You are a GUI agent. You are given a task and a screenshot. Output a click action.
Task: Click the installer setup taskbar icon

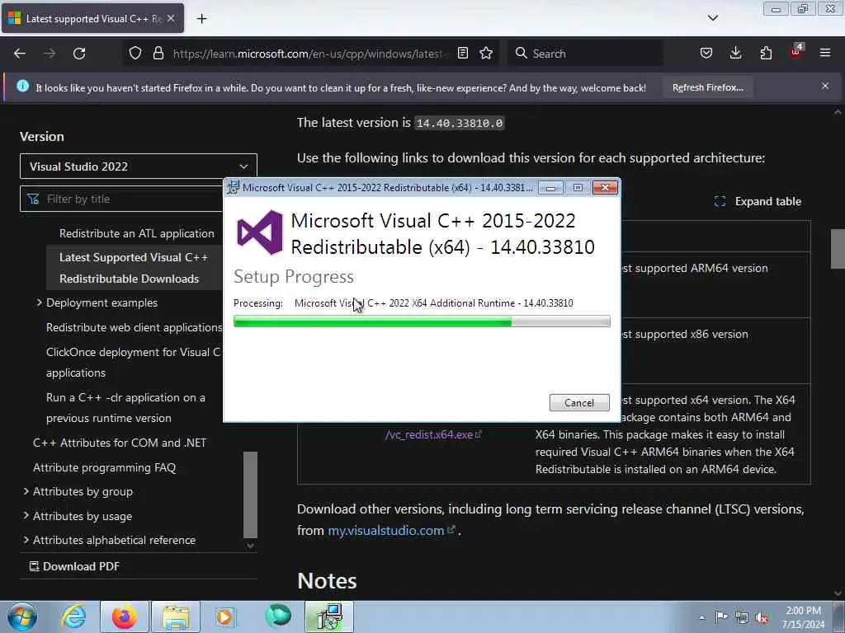click(x=329, y=617)
